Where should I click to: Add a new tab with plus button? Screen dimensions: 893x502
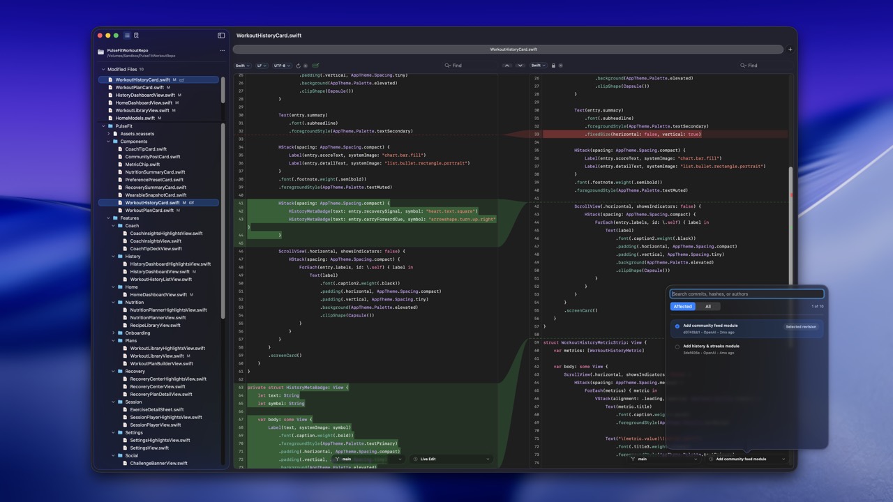(x=790, y=50)
